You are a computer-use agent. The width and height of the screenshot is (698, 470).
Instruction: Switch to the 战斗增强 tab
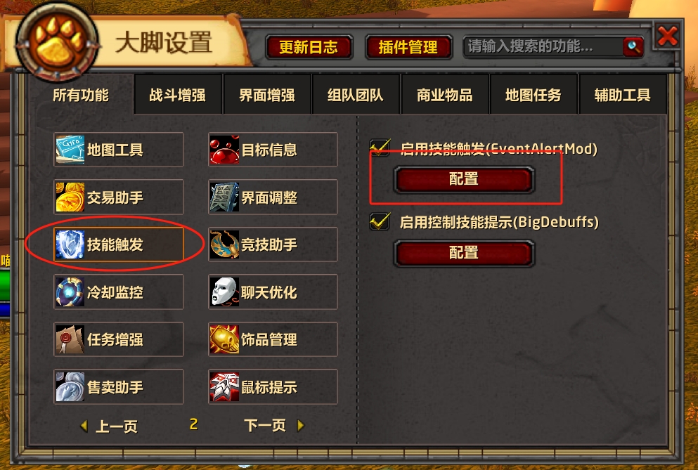pyautogui.click(x=178, y=95)
